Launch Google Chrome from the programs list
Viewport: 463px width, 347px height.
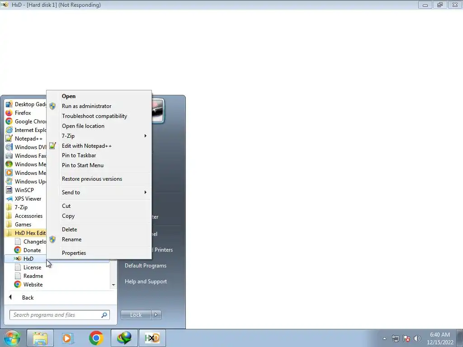[25, 121]
